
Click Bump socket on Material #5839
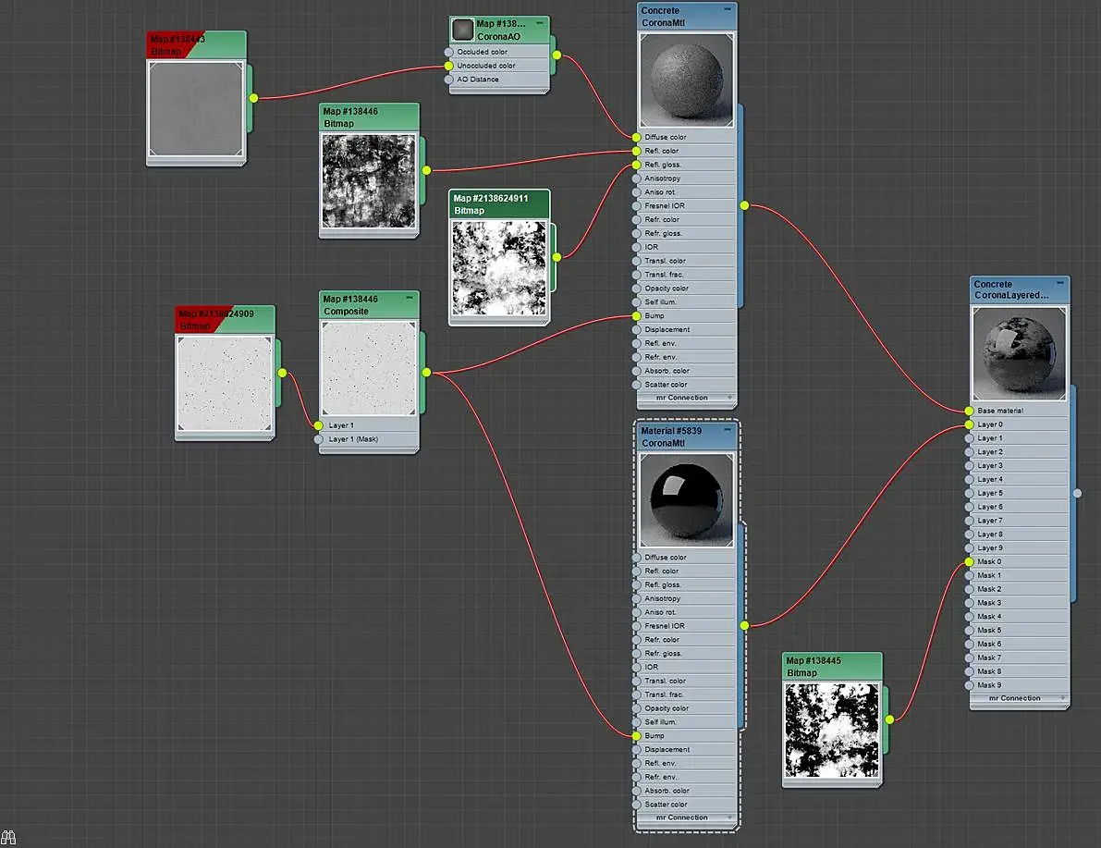pos(637,736)
